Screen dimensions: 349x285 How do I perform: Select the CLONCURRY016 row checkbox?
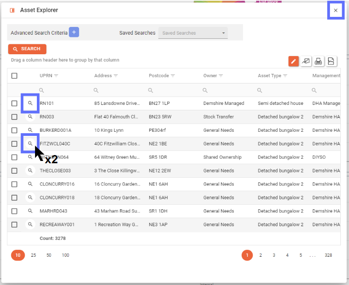pos(15,184)
